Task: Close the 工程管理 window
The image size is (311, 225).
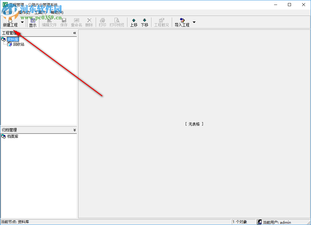Action: pyautogui.click(x=304, y=5)
